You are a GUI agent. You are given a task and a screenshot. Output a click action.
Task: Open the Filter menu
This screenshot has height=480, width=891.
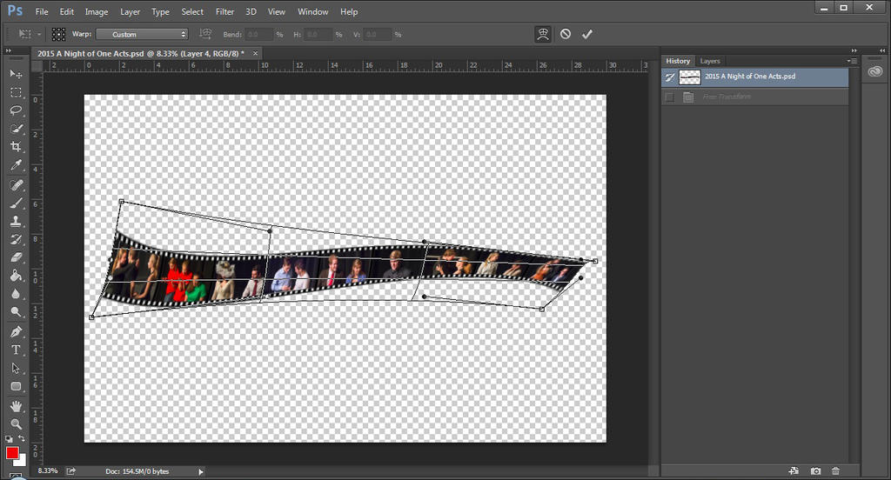tap(224, 12)
